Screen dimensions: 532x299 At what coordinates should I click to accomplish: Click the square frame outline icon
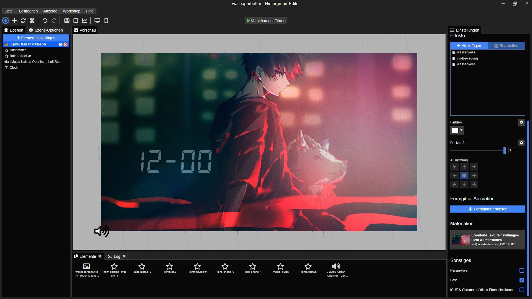(76, 20)
